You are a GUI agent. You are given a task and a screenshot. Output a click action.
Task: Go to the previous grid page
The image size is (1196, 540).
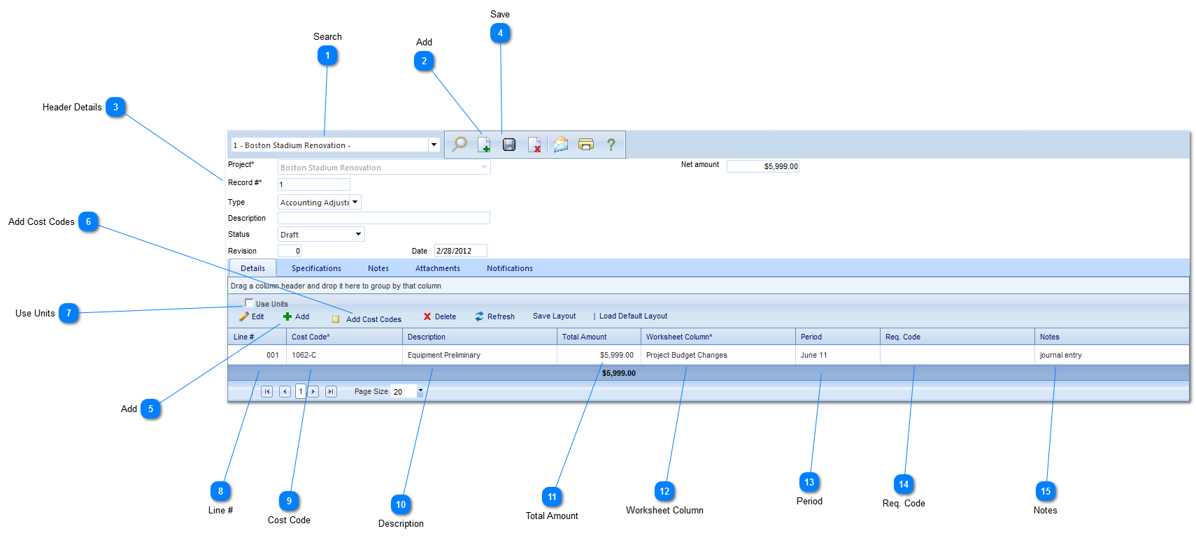pyautogui.click(x=285, y=392)
